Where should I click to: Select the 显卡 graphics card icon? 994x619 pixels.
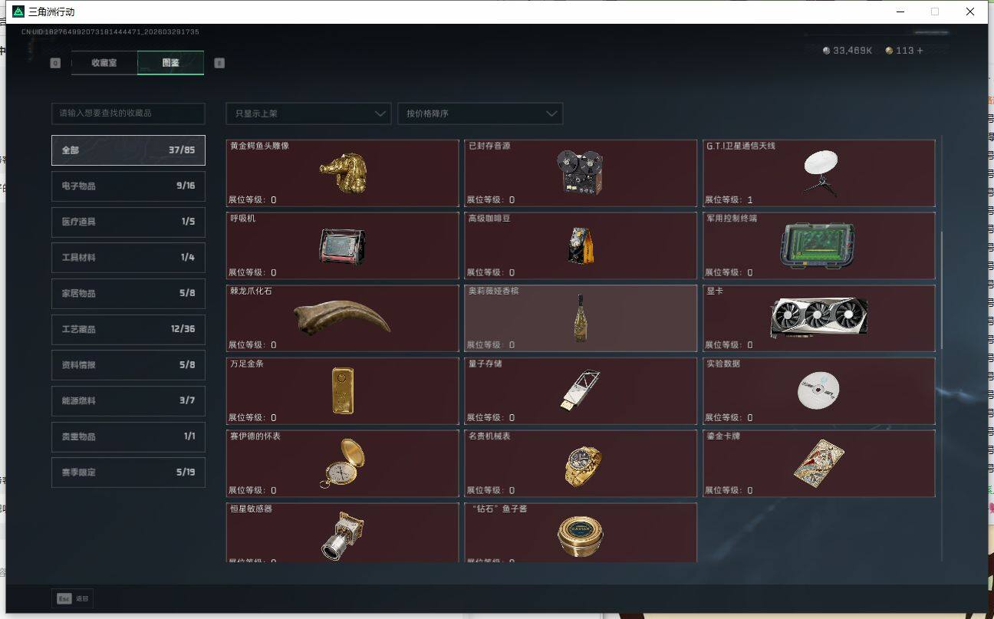[x=819, y=318]
